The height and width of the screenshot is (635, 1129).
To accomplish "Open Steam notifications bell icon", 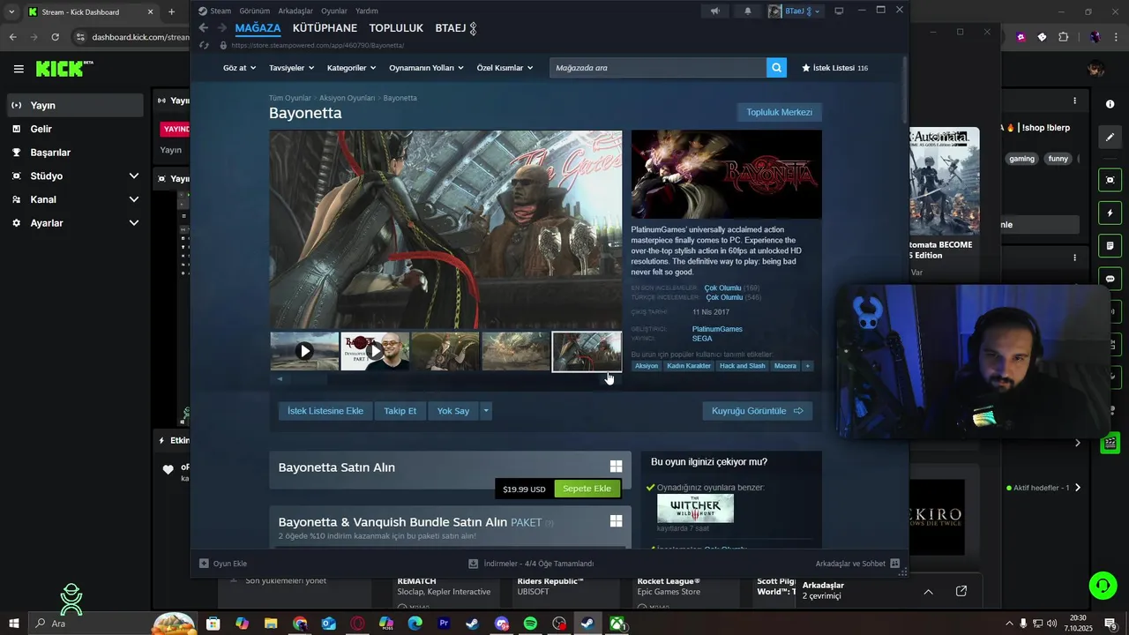I will tap(748, 11).
